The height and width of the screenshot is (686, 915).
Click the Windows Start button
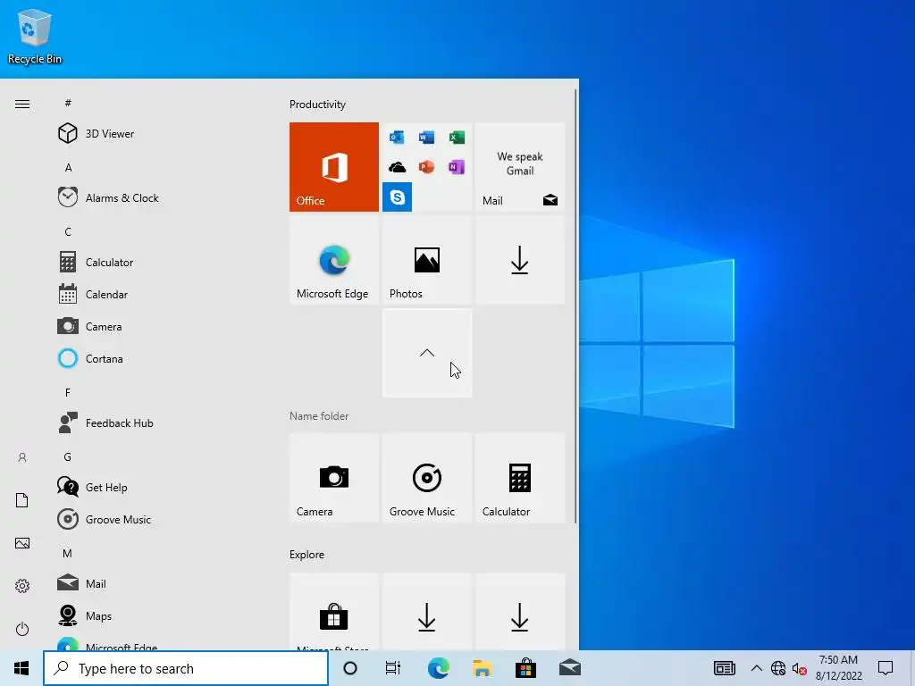click(21, 668)
